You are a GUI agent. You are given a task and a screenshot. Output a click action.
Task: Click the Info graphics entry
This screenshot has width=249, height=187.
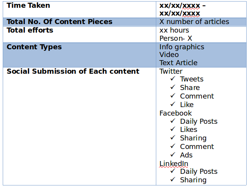182,47
